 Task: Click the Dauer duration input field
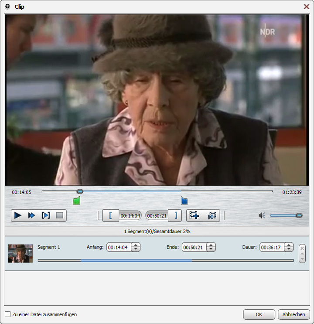[x=272, y=247]
